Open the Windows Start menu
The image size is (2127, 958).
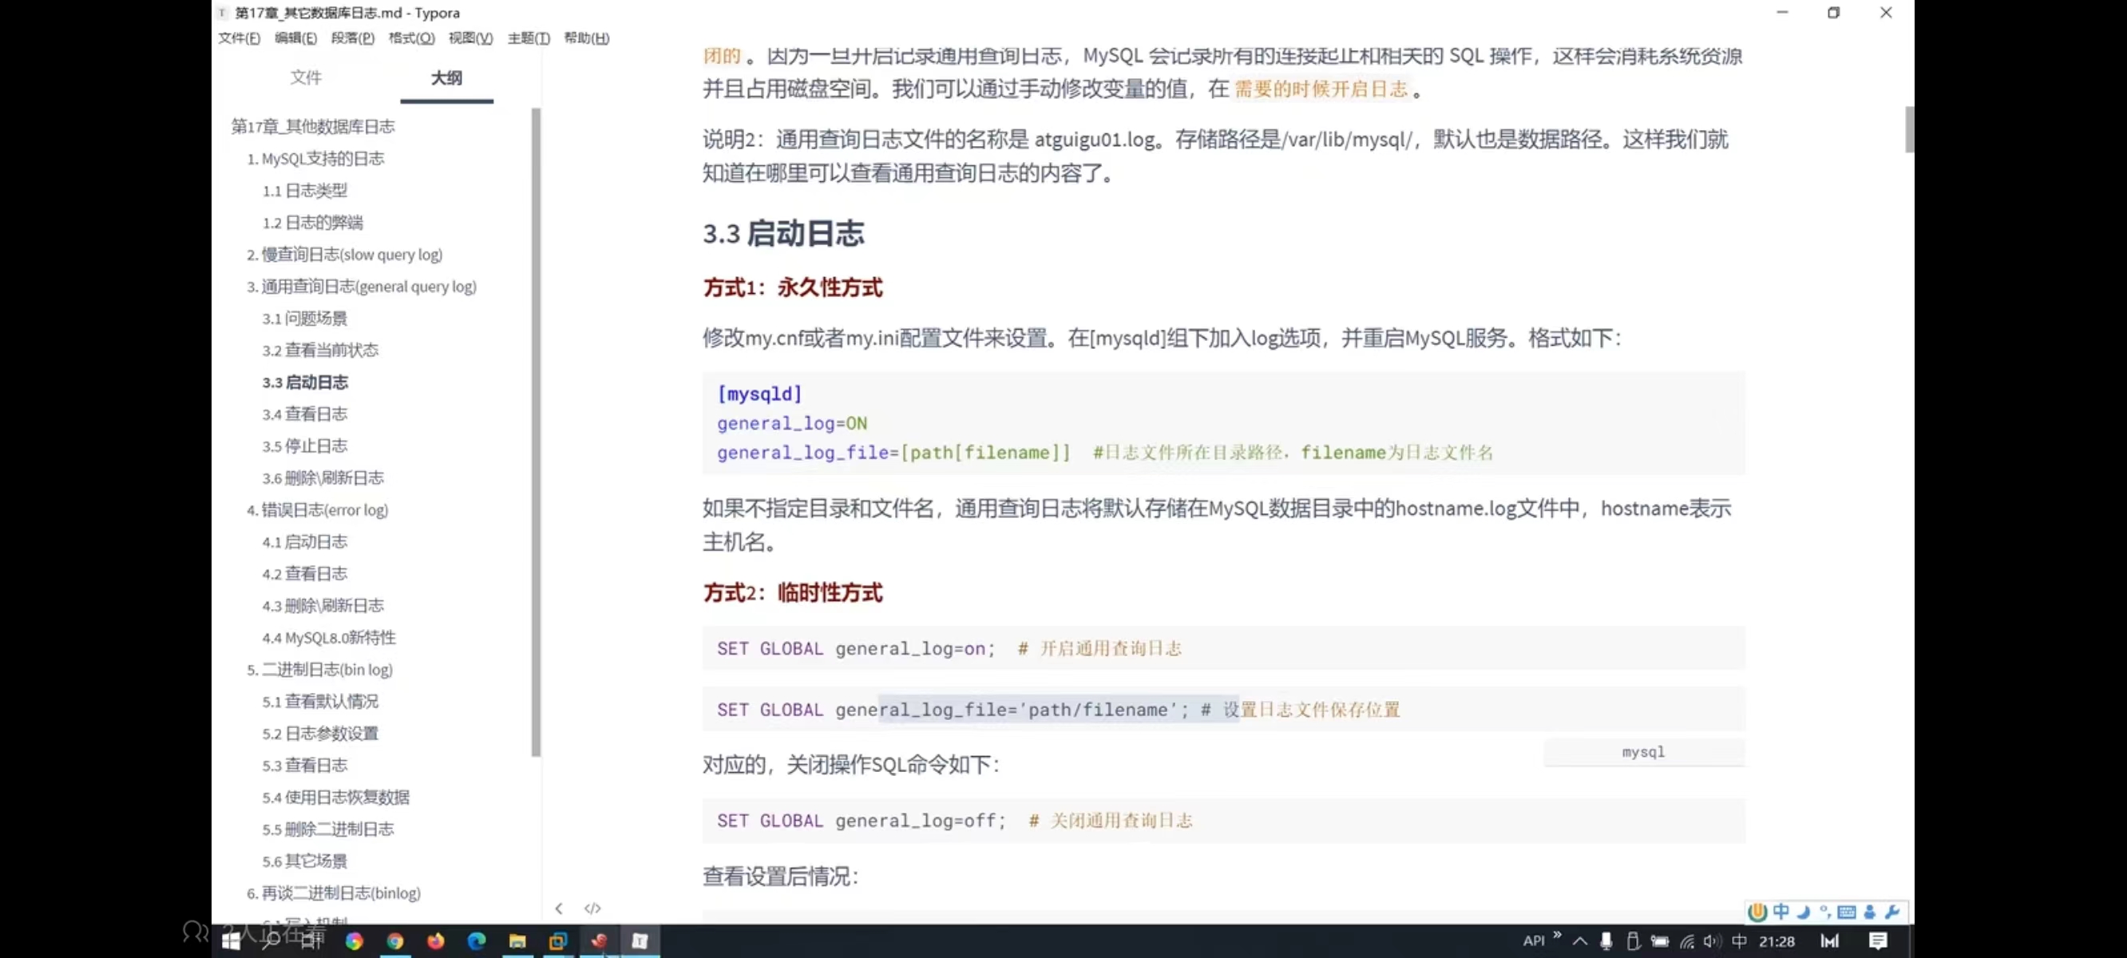[x=232, y=940]
